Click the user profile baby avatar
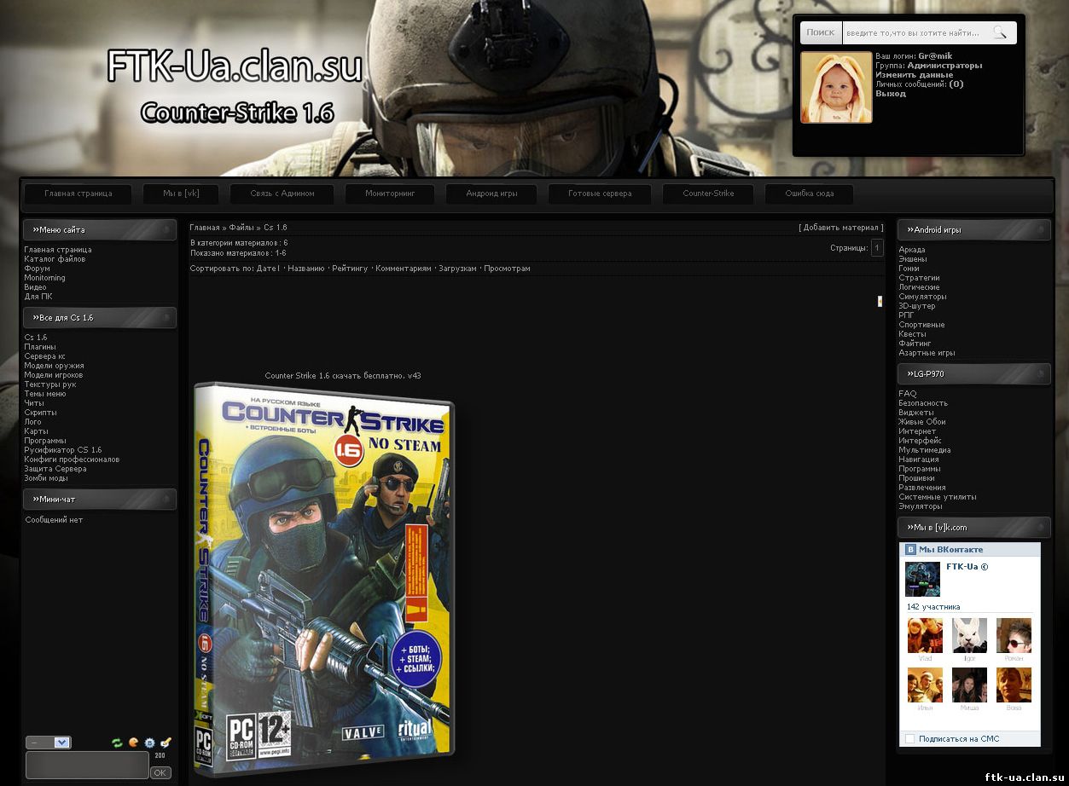 (836, 87)
